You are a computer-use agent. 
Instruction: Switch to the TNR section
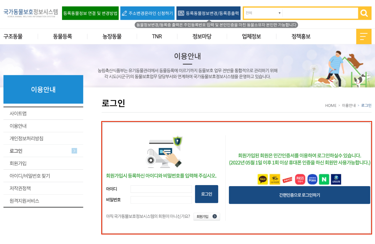click(x=157, y=36)
